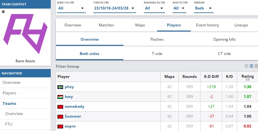Click the China flag next to somebody
Viewport: 258px width, 131px height.
[60, 107]
